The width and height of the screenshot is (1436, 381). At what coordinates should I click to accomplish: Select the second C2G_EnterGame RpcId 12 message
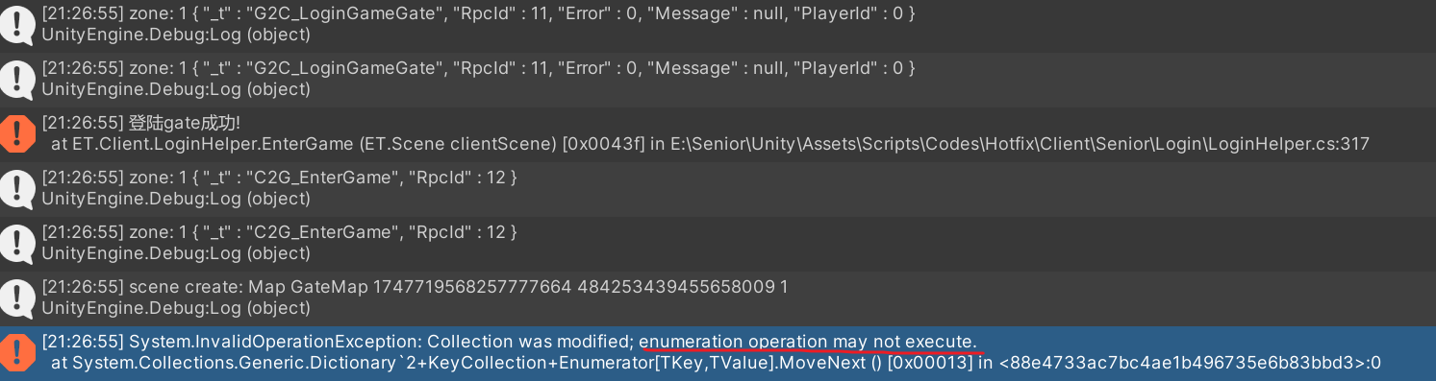coord(279,232)
